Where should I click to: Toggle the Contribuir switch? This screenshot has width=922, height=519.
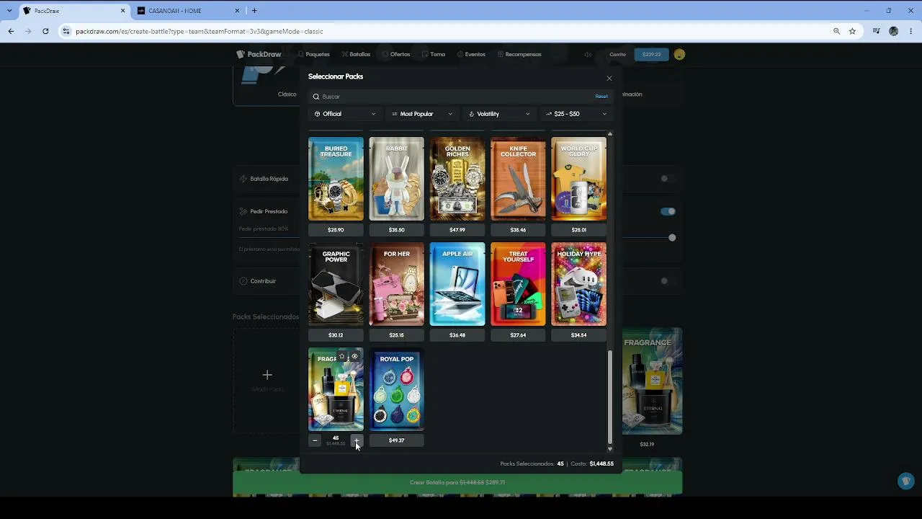click(668, 281)
